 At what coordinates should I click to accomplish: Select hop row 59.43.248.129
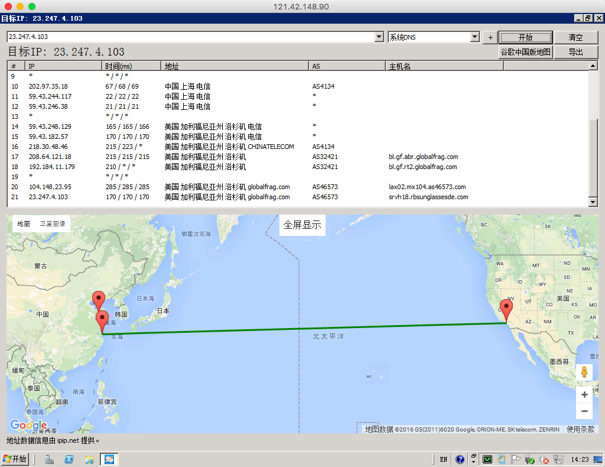coord(298,127)
